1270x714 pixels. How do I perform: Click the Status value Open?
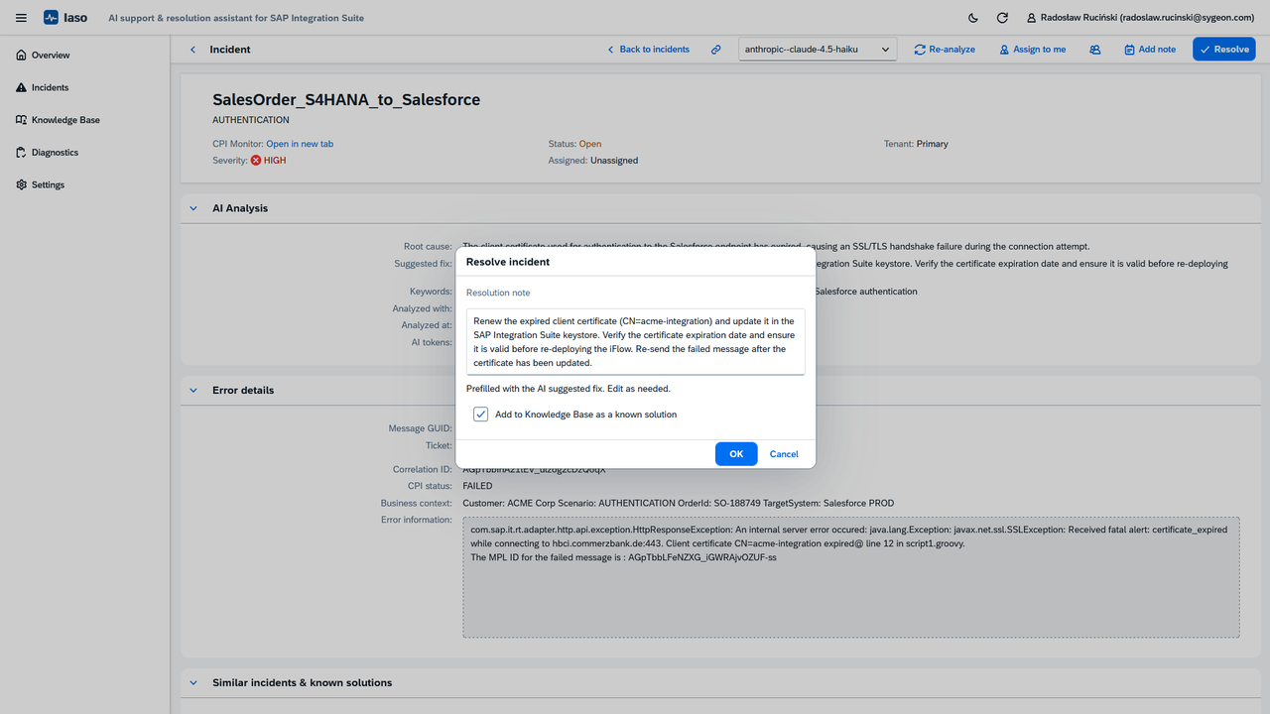click(590, 144)
